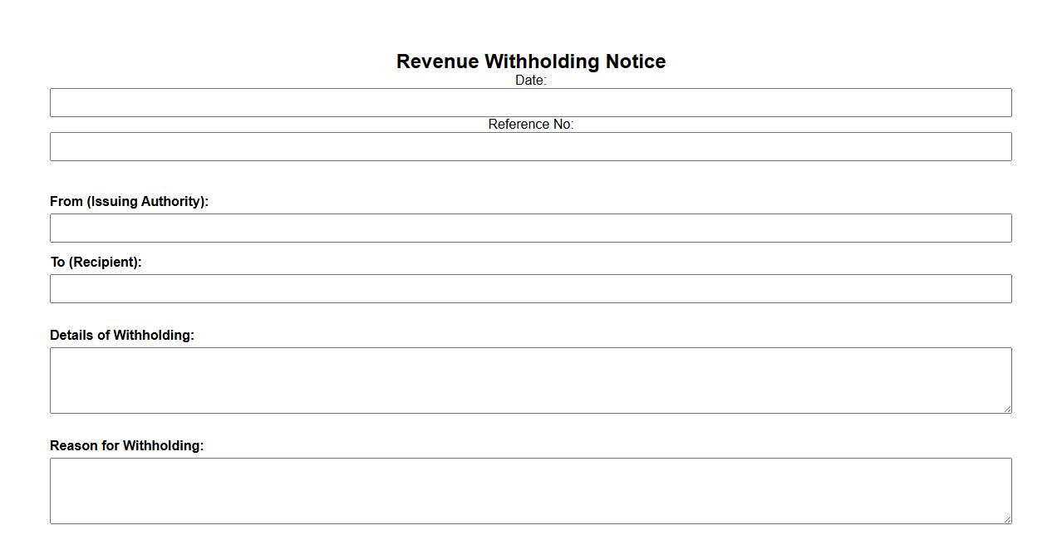1062x540 pixels.
Task: Set cursor in the reference number field
Action: pos(530,147)
